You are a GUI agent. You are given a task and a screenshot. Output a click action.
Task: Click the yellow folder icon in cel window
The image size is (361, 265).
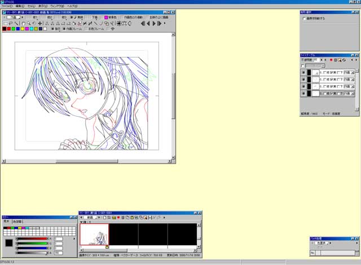tap(114, 218)
